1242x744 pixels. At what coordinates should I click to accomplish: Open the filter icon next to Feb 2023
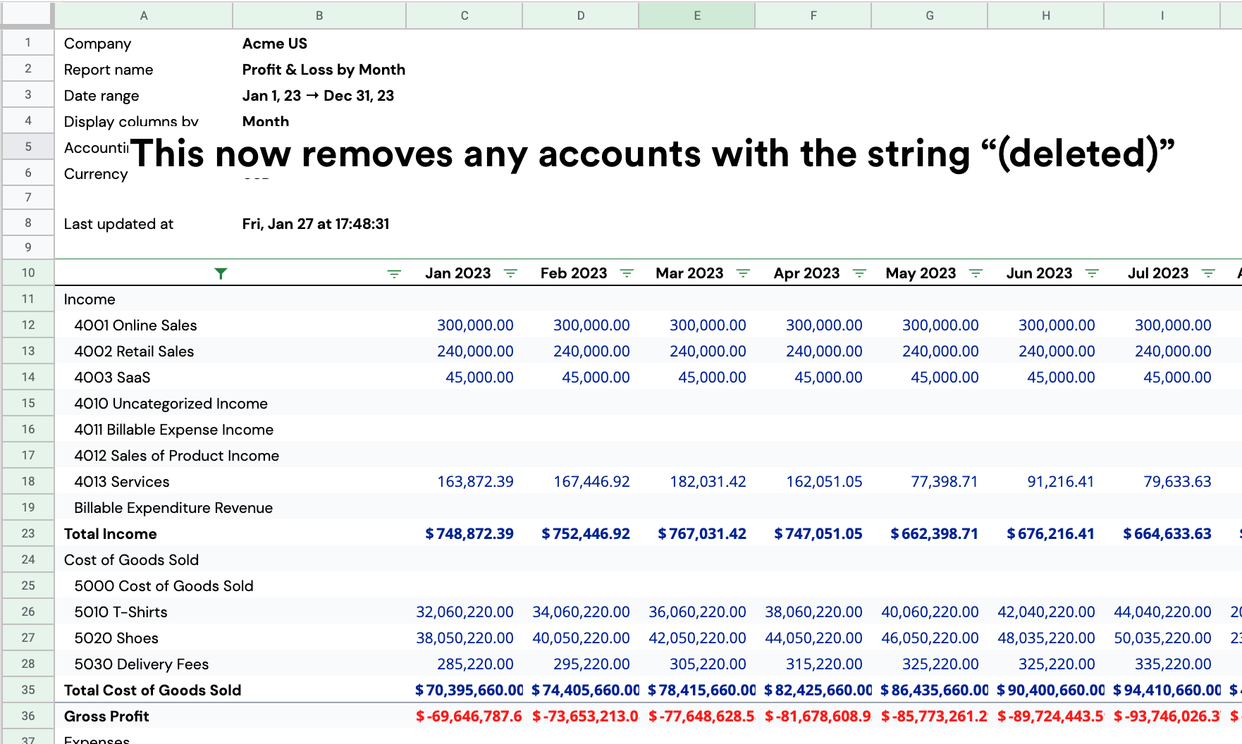(627, 273)
